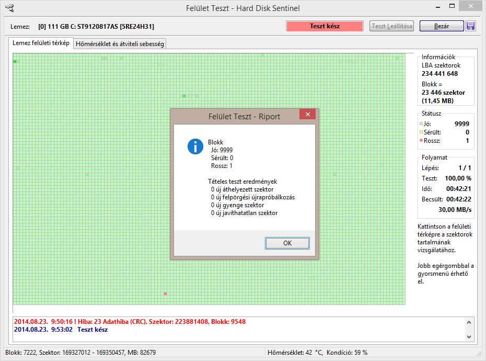Image resolution: width=486 pixels, height=361 pixels.
Task: Click the estimated time '00:42:22'
Action: click(459, 199)
